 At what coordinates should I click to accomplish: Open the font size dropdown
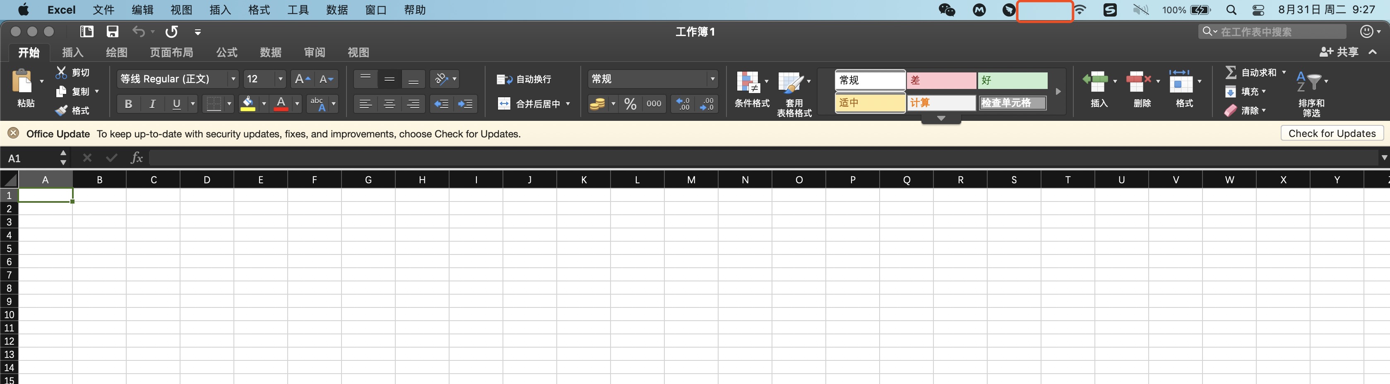coord(280,79)
